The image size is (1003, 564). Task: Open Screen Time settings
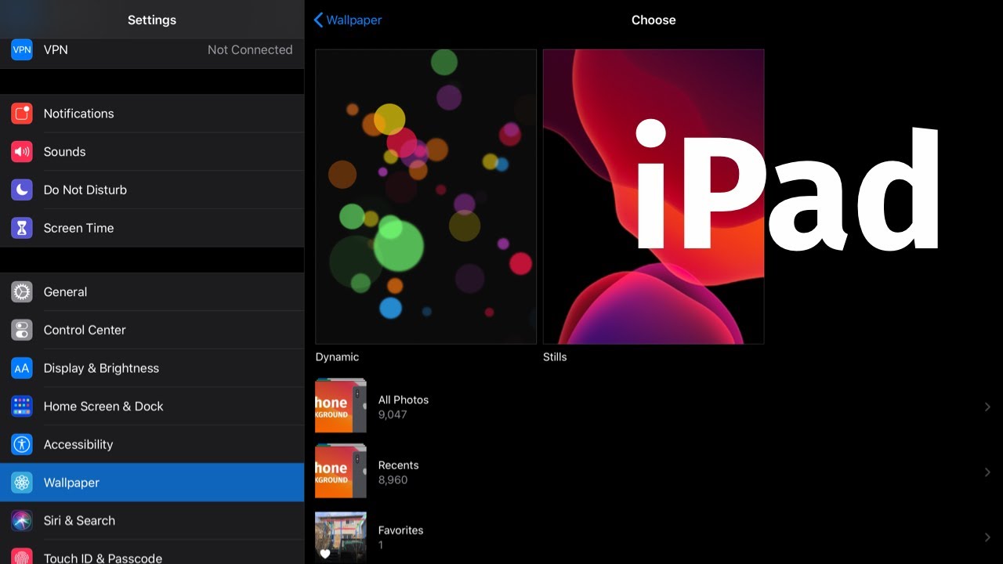click(152, 228)
